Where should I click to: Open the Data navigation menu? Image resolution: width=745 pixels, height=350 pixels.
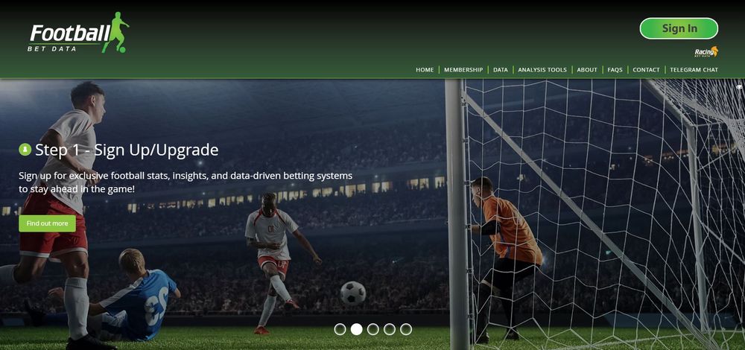(501, 70)
